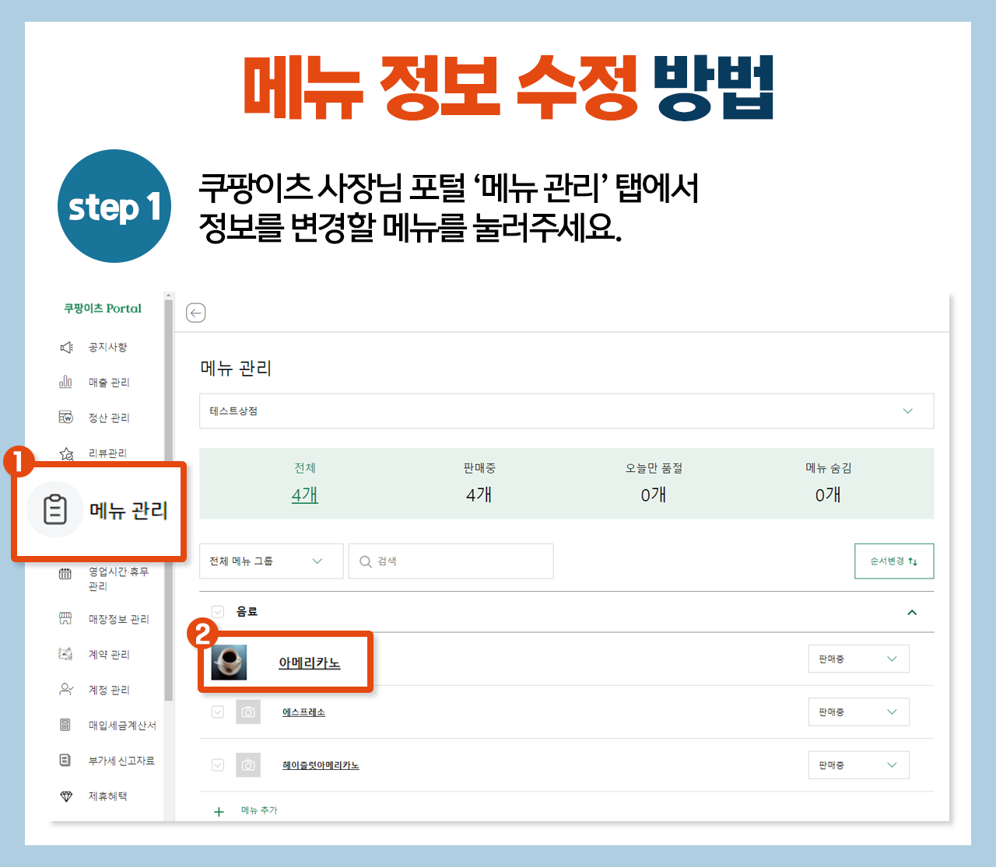Click the 계약 관리 document icon
This screenshot has width=996, height=867.
point(66,654)
